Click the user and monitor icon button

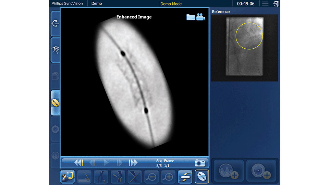click(x=68, y=176)
